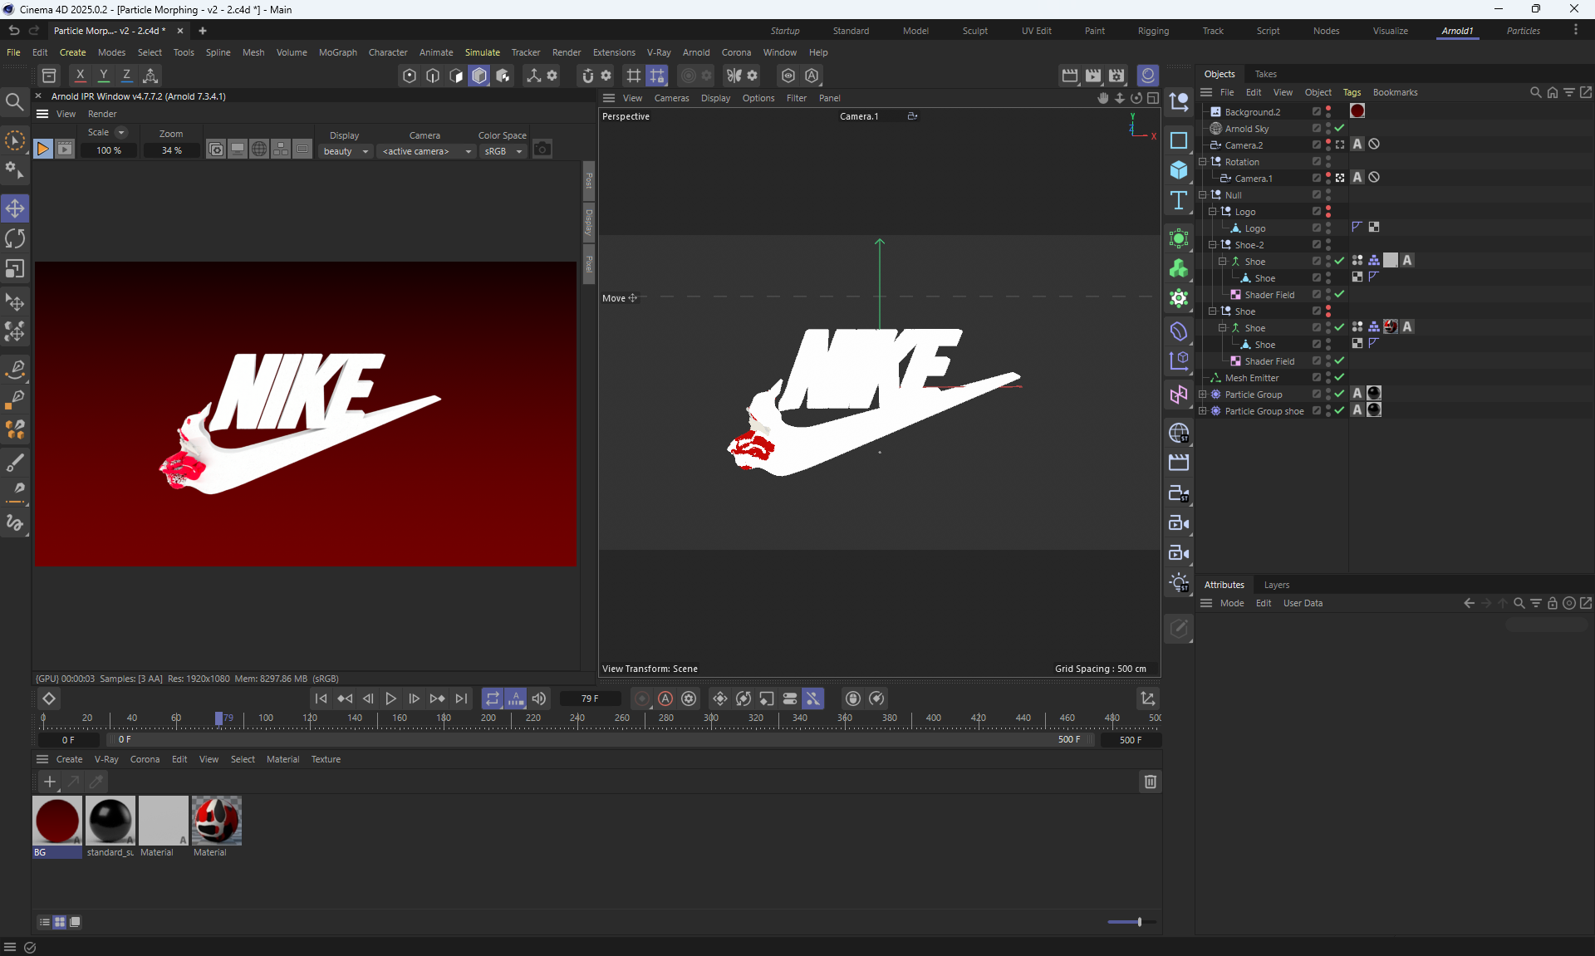Click the current frame field 79 F
Image resolution: width=1595 pixels, height=956 pixels.
590,699
